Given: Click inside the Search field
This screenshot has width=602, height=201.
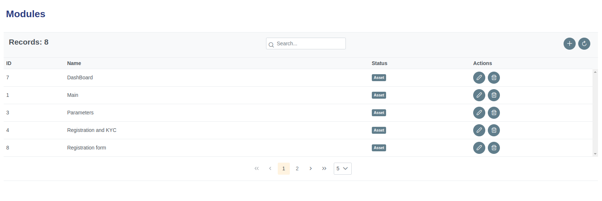Looking at the screenshot, I should click(x=309, y=43).
